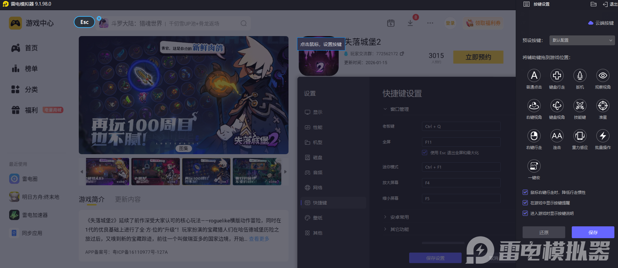Select the 键盘行走 D-pad key icon
Image resolution: width=618 pixels, height=268 pixels.
(x=557, y=75)
